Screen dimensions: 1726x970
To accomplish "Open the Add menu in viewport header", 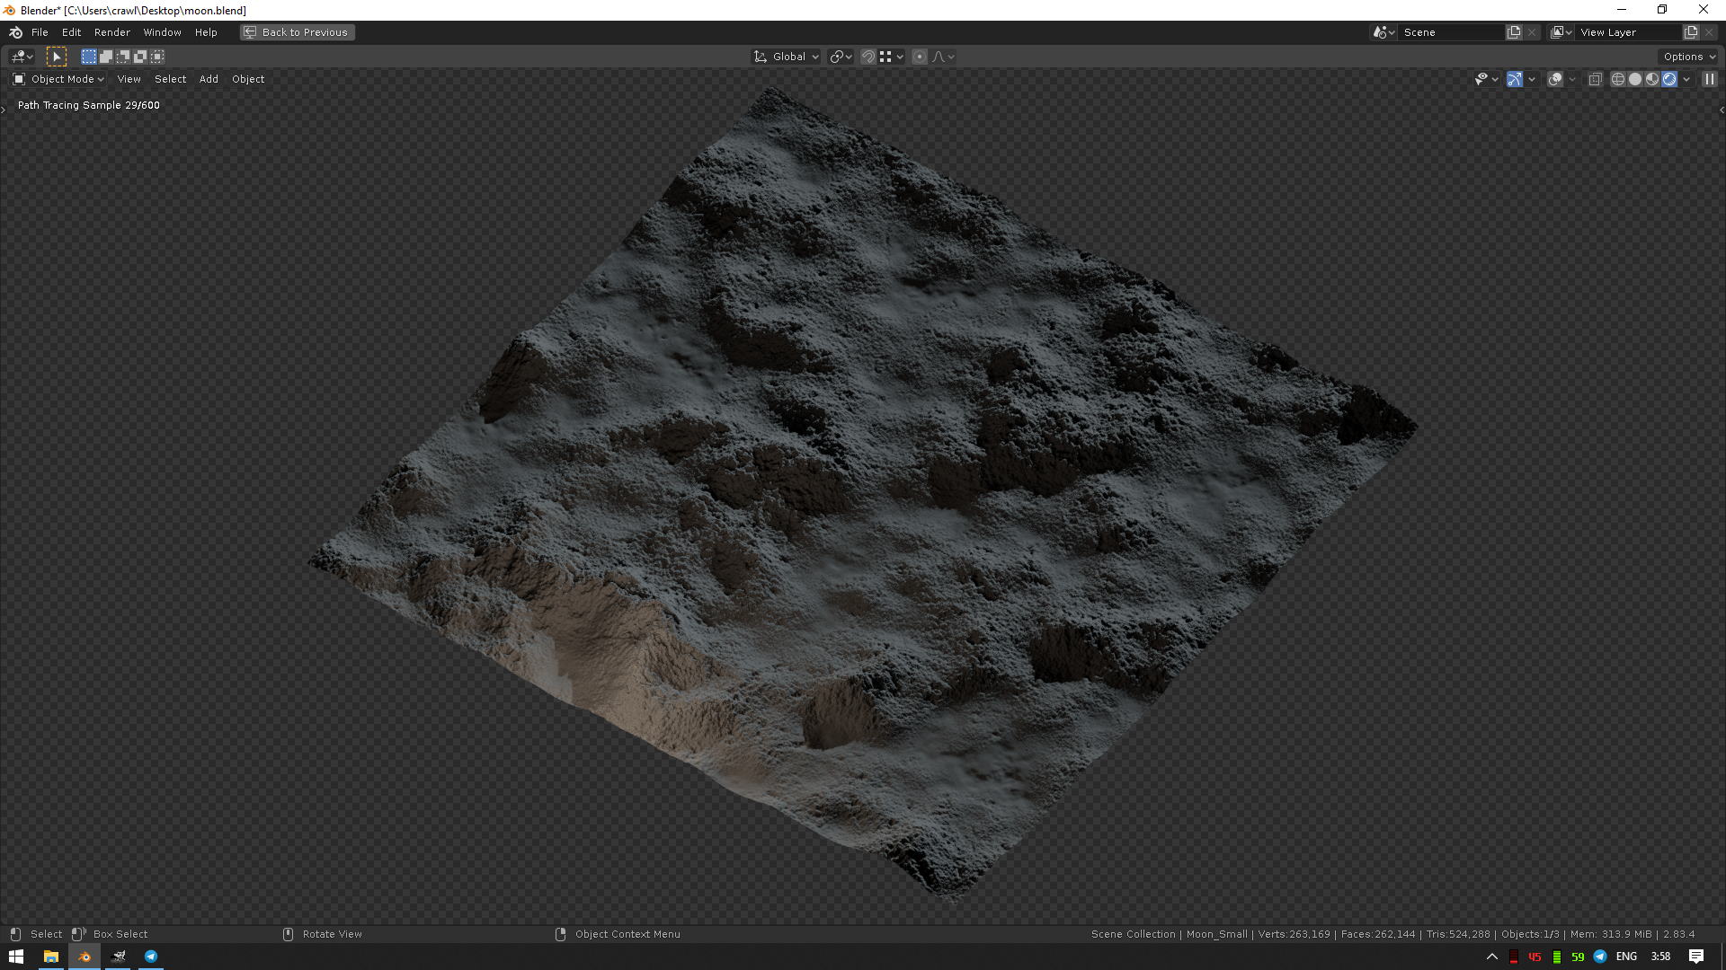I will point(209,79).
